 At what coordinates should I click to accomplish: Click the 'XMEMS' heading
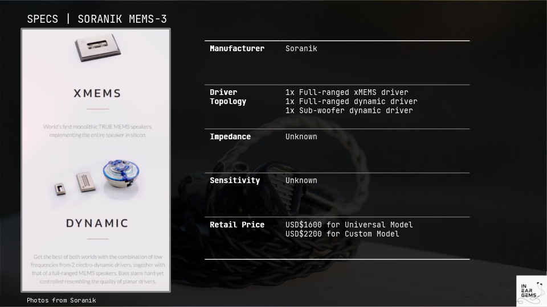(x=97, y=93)
